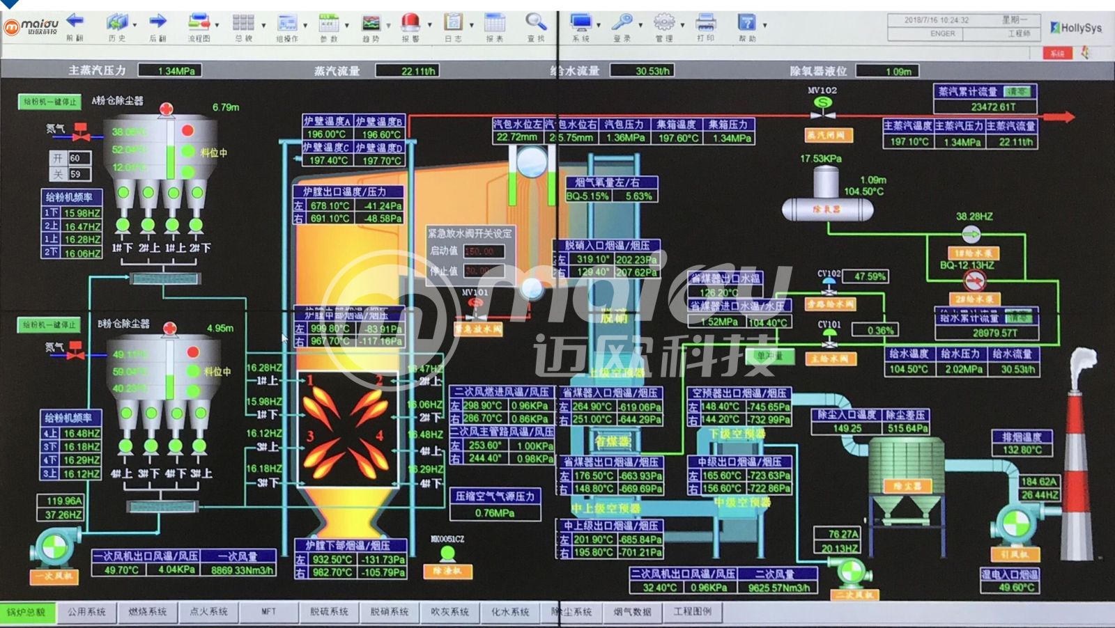The width and height of the screenshot is (1115, 628).
Task: Click the 打印 printer icon
Action: [705, 22]
